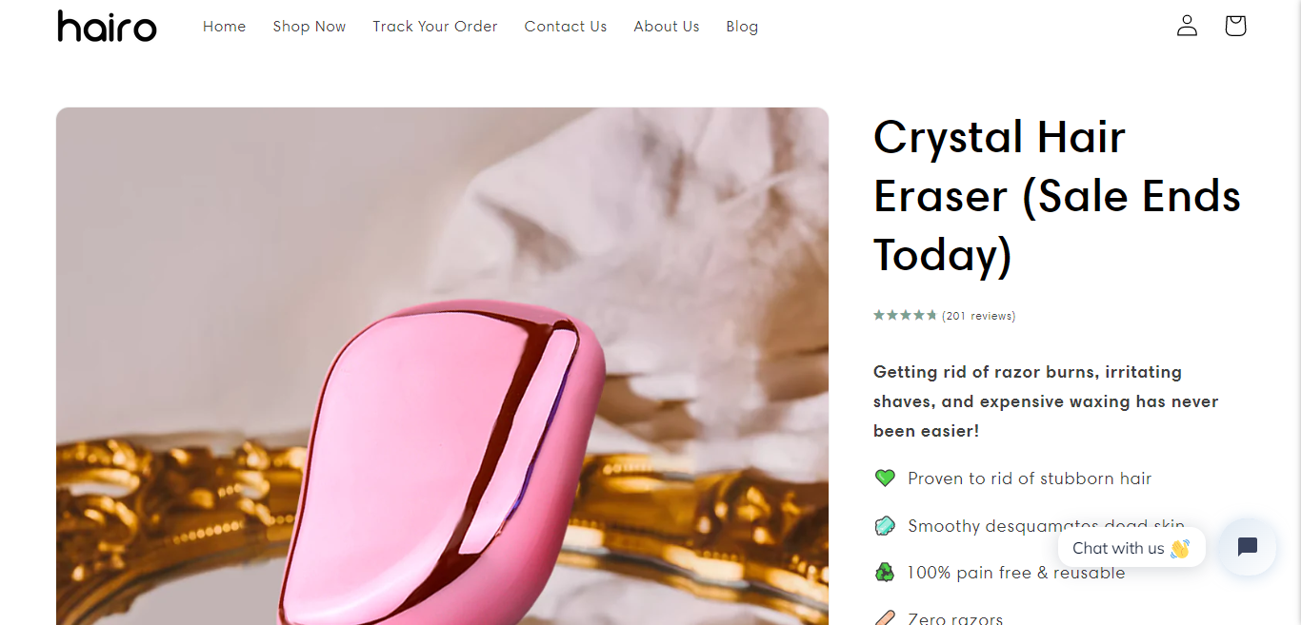Click the Chat with us bubble
This screenshot has width=1301, height=625.
pyautogui.click(x=1131, y=548)
